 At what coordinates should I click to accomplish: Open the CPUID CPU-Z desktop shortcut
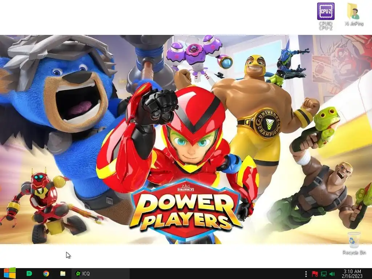[x=326, y=16]
